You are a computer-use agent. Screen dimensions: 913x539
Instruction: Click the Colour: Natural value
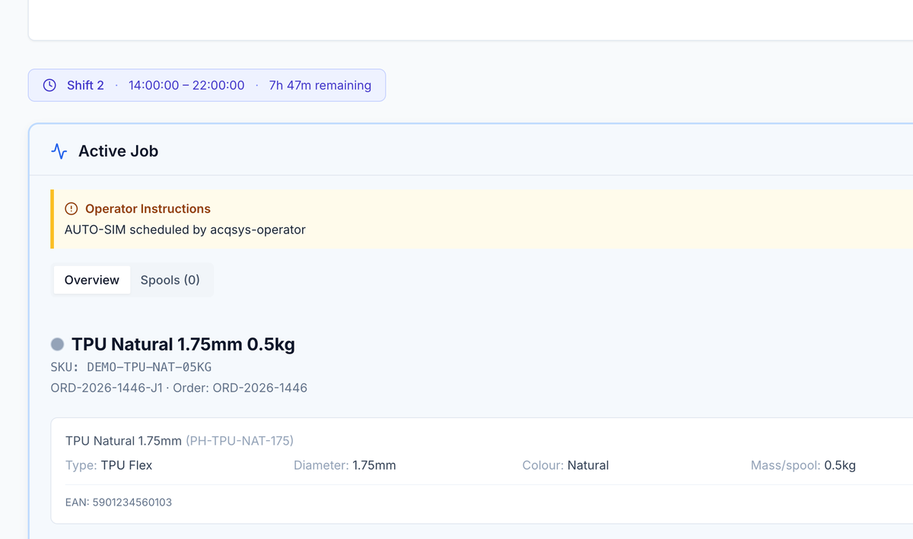(565, 465)
